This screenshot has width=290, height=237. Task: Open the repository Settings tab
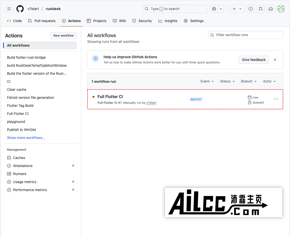coord(194,21)
